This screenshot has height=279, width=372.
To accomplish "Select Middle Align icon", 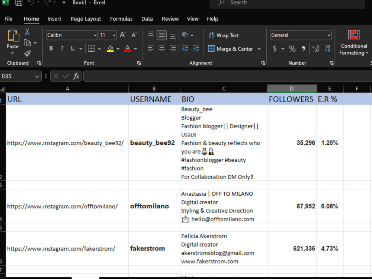I will tap(161, 35).
